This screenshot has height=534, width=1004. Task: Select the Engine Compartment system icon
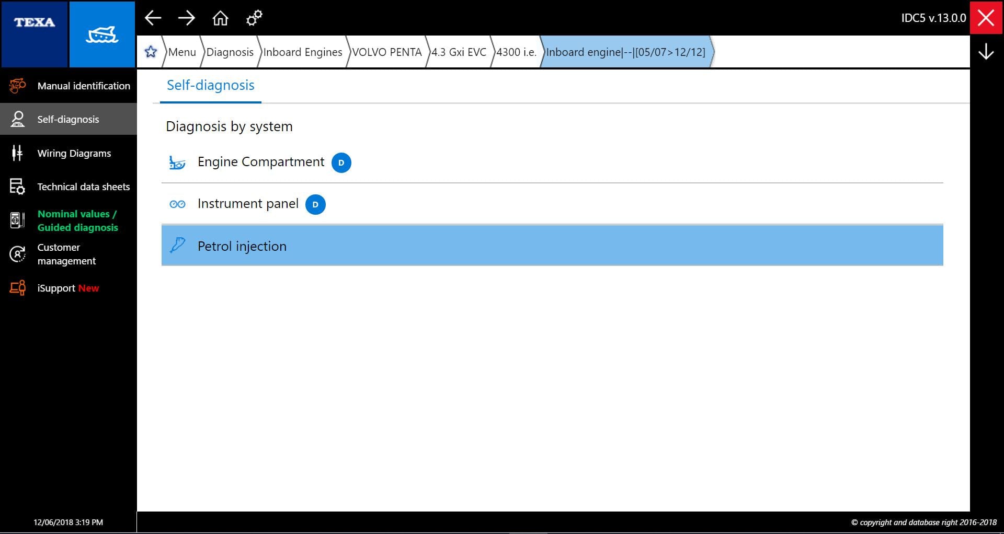coord(178,162)
